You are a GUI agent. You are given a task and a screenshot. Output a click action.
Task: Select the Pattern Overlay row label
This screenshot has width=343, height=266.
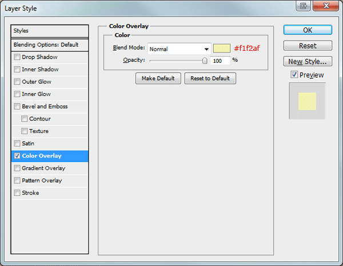pyautogui.click(x=42, y=180)
